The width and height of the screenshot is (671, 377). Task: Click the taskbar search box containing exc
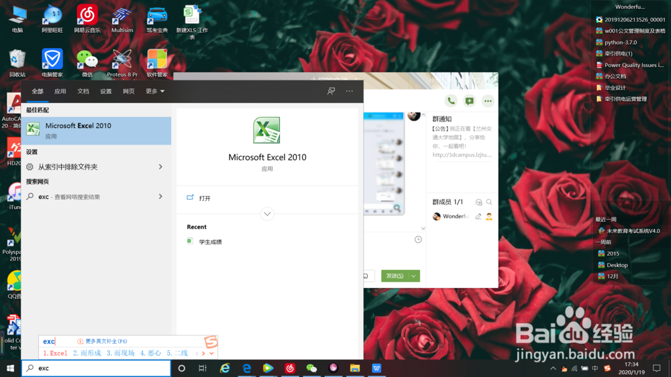(96, 368)
